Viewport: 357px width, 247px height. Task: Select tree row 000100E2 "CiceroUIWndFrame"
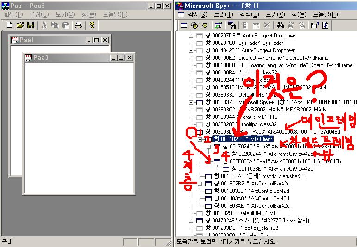pyautogui.click(x=267, y=58)
